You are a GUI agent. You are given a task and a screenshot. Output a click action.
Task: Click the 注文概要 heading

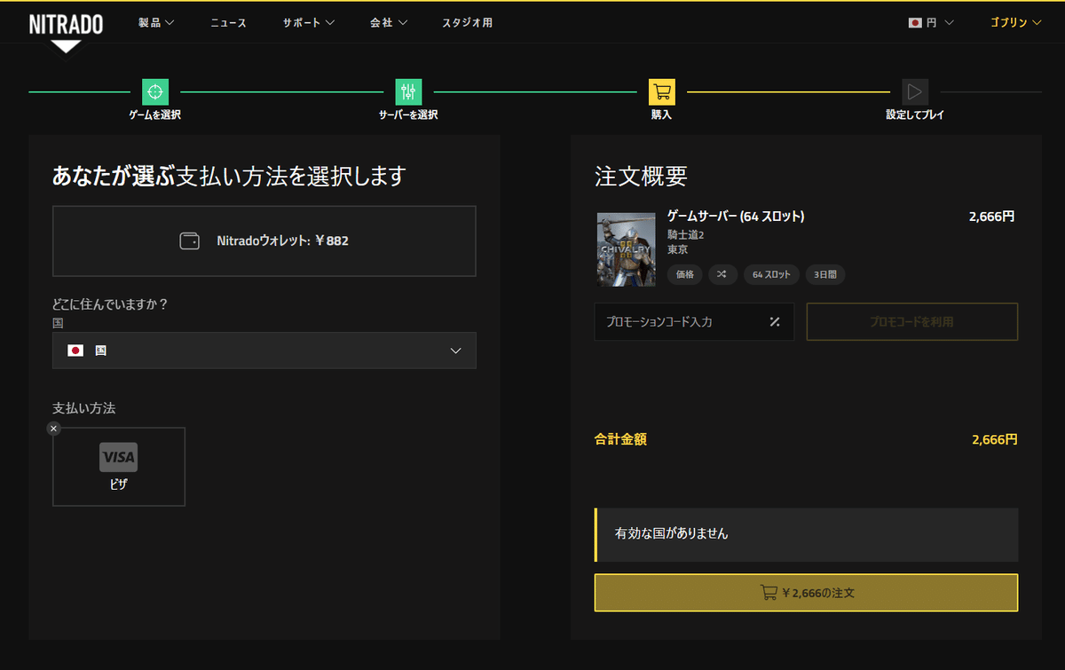[641, 176]
